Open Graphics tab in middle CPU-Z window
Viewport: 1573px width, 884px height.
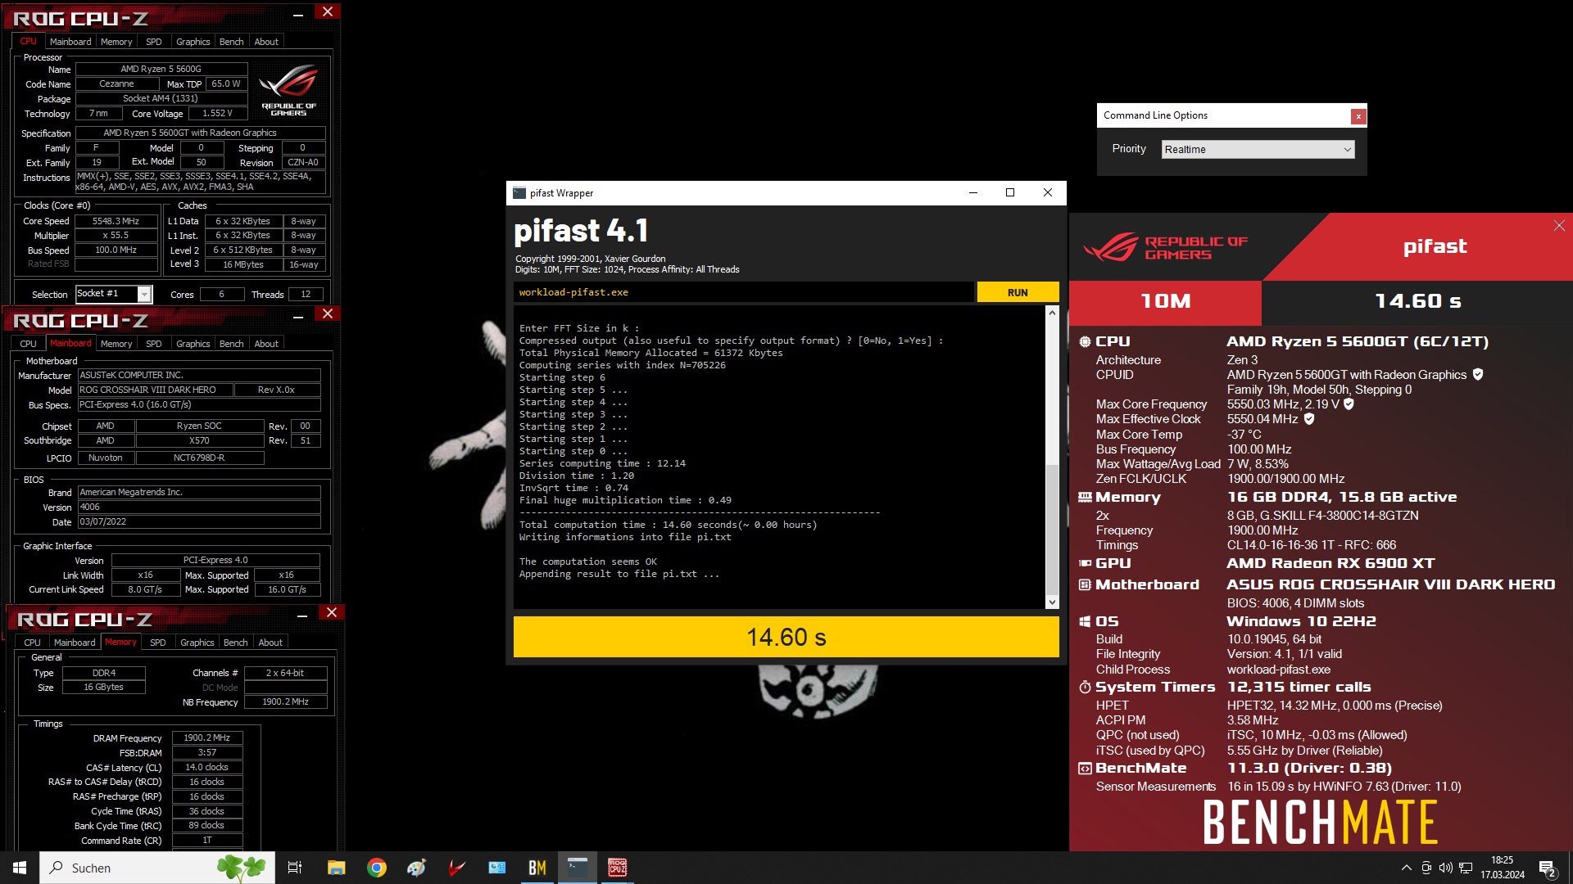[193, 344]
